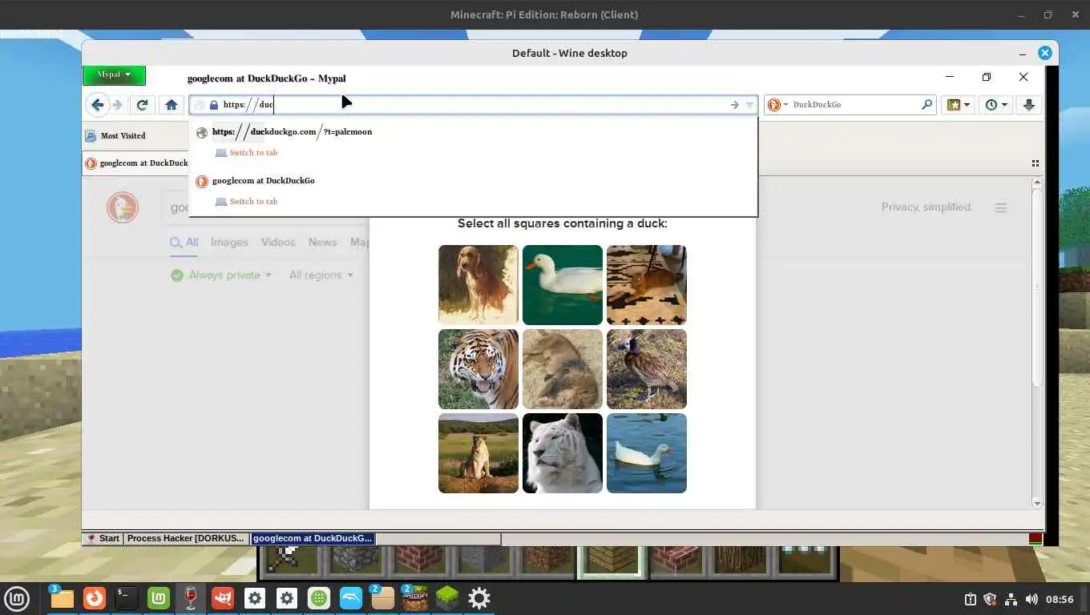Click the green Mint icon in the panel

click(x=159, y=598)
